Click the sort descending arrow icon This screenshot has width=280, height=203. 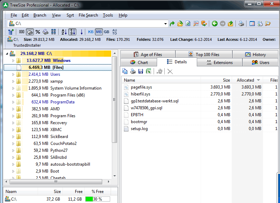point(81,32)
